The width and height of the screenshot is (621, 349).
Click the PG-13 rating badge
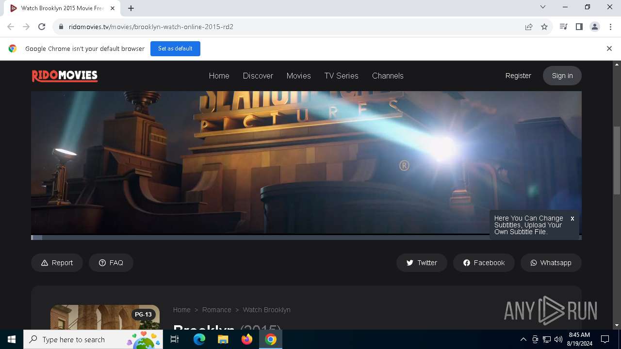click(143, 315)
